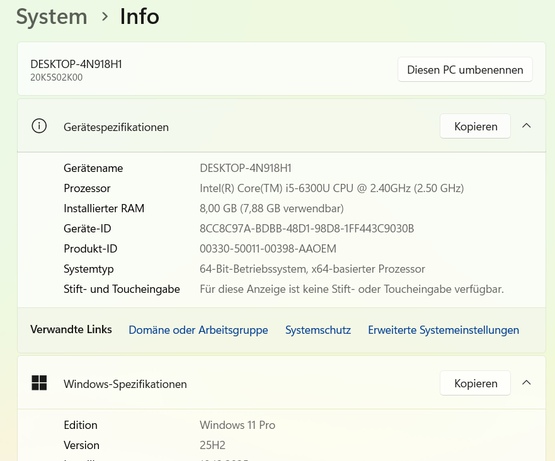Viewport: 555px width, 461px height.
Task: Click the model number 20K5S02K00
Action: pyautogui.click(x=56, y=77)
